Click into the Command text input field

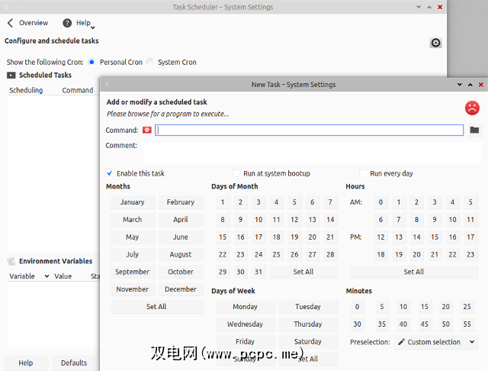click(x=309, y=131)
